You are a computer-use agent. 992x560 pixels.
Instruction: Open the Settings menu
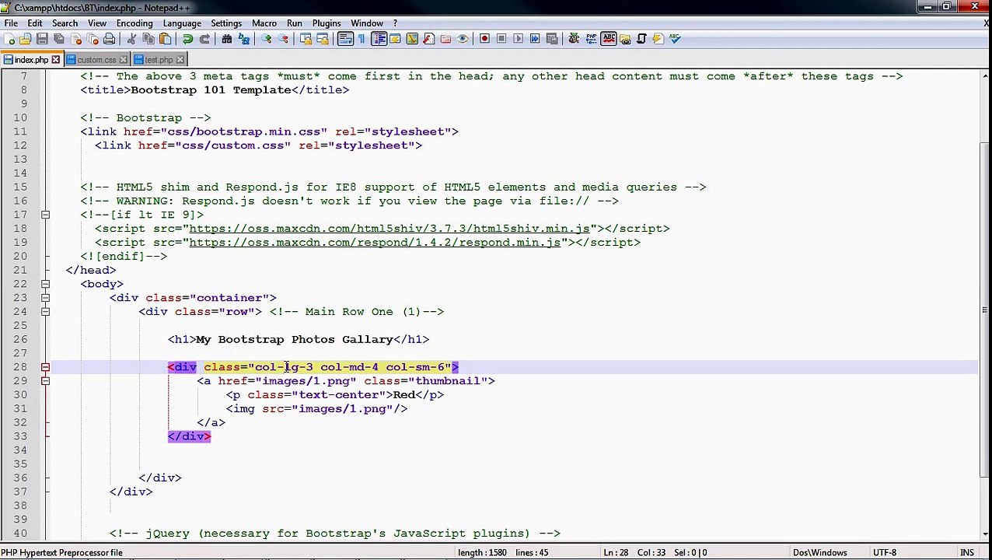[226, 23]
